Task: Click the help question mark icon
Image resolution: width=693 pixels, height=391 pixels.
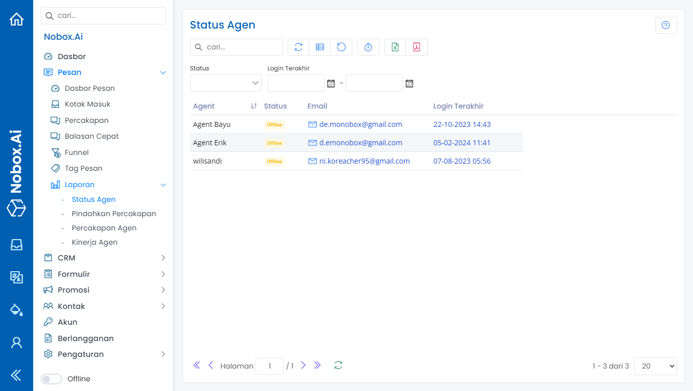Action: pyautogui.click(x=665, y=25)
